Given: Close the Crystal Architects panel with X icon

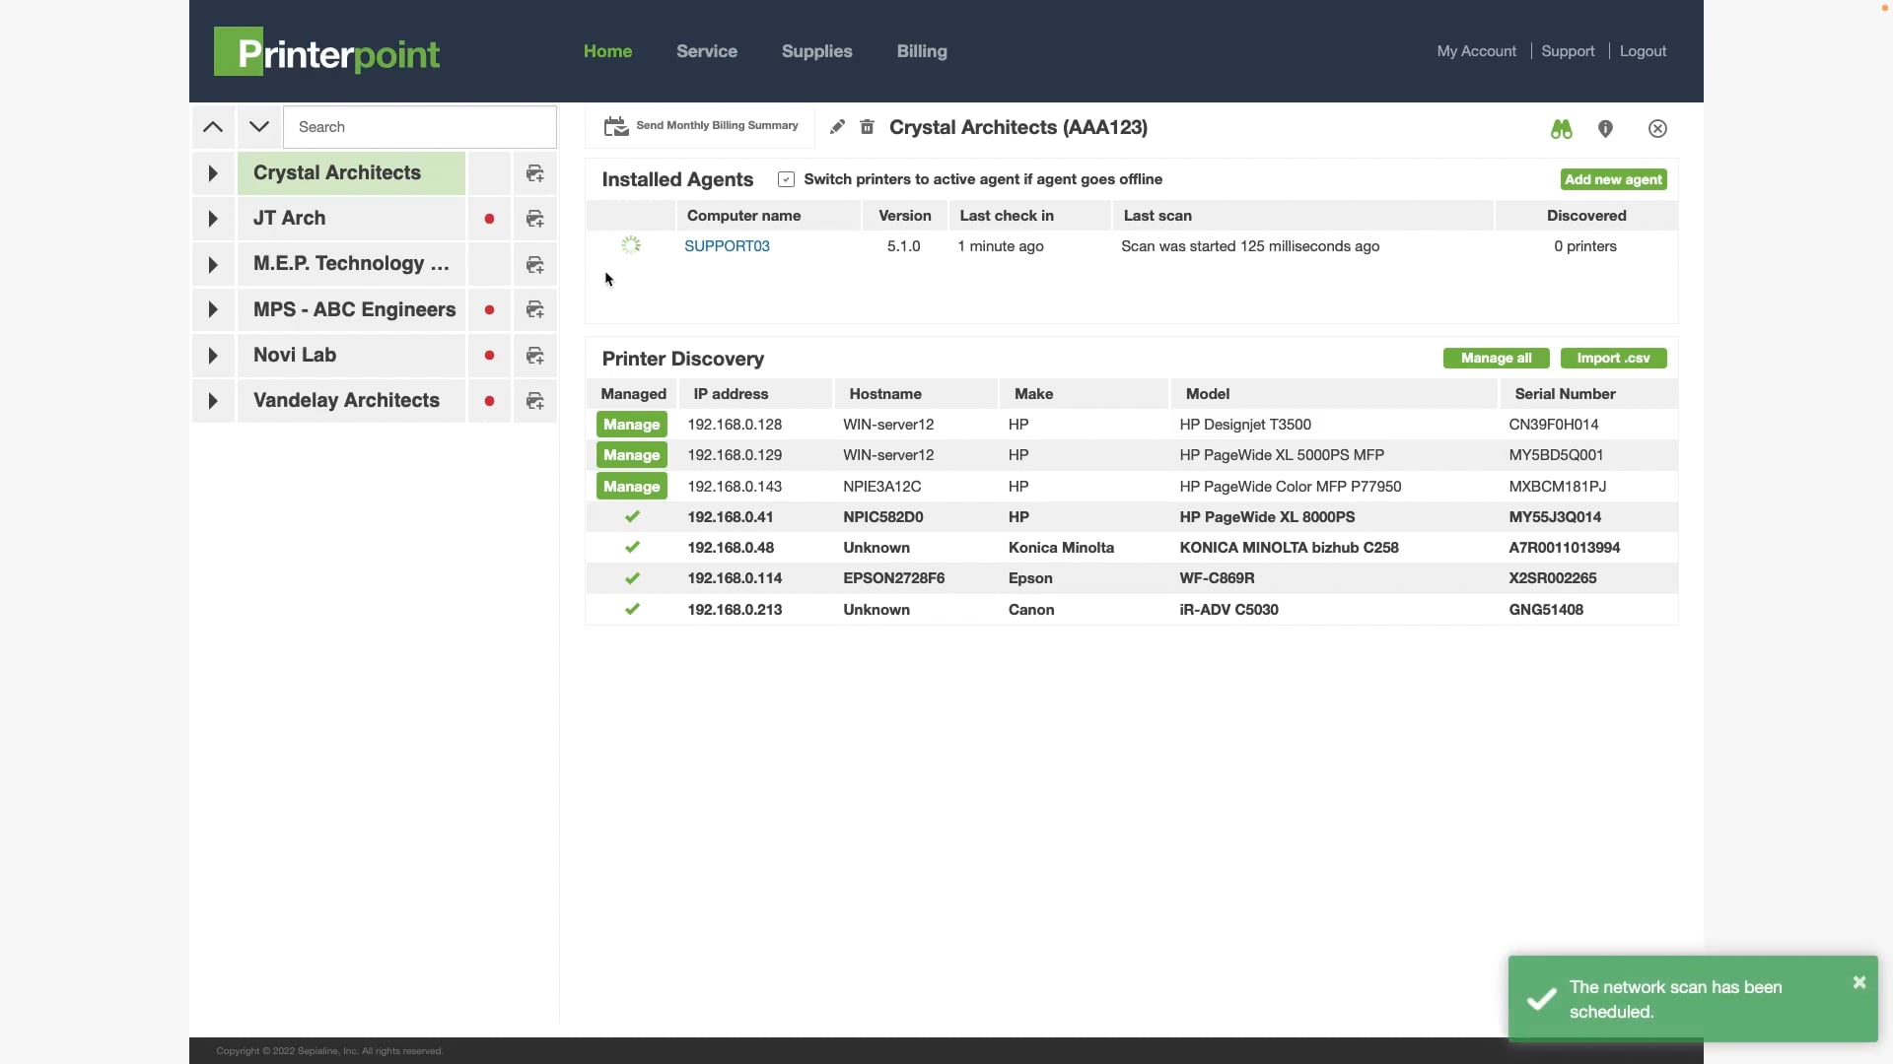Looking at the screenshot, I should click(1657, 129).
